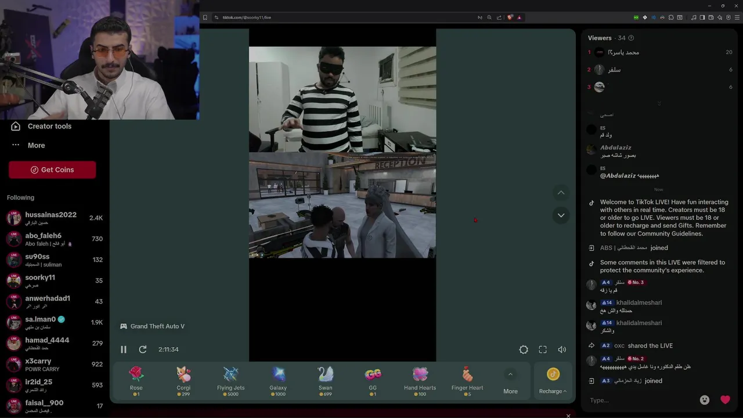743x418 pixels.
Task: Open abo_faleh6 live from Following list
Action: (55, 239)
